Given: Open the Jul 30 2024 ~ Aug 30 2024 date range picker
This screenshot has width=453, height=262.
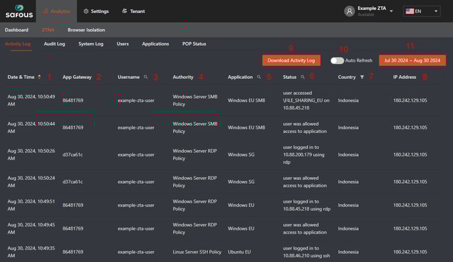Looking at the screenshot, I should click(412, 61).
